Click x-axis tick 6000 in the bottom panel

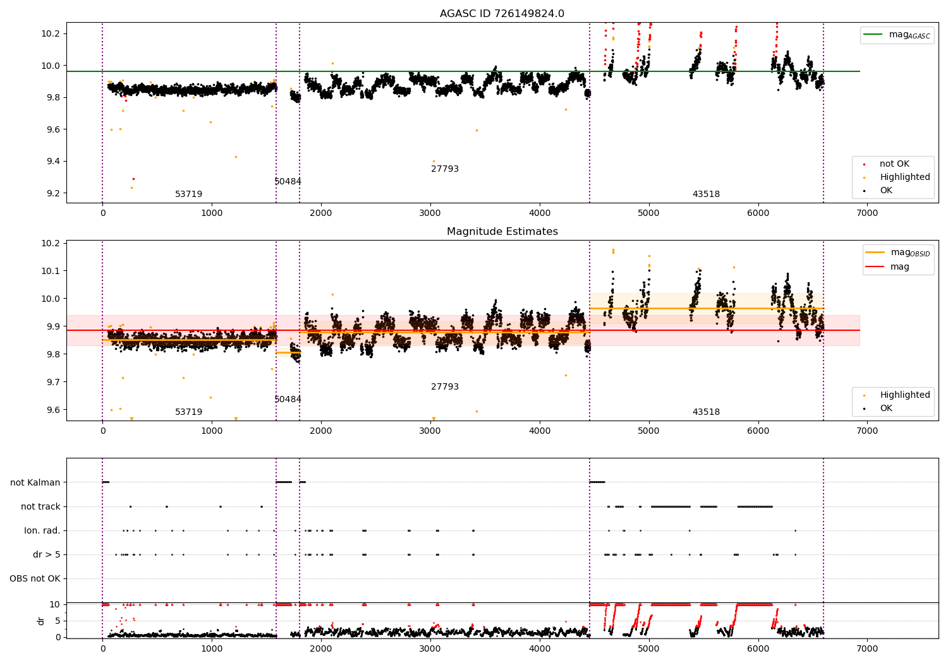click(758, 648)
